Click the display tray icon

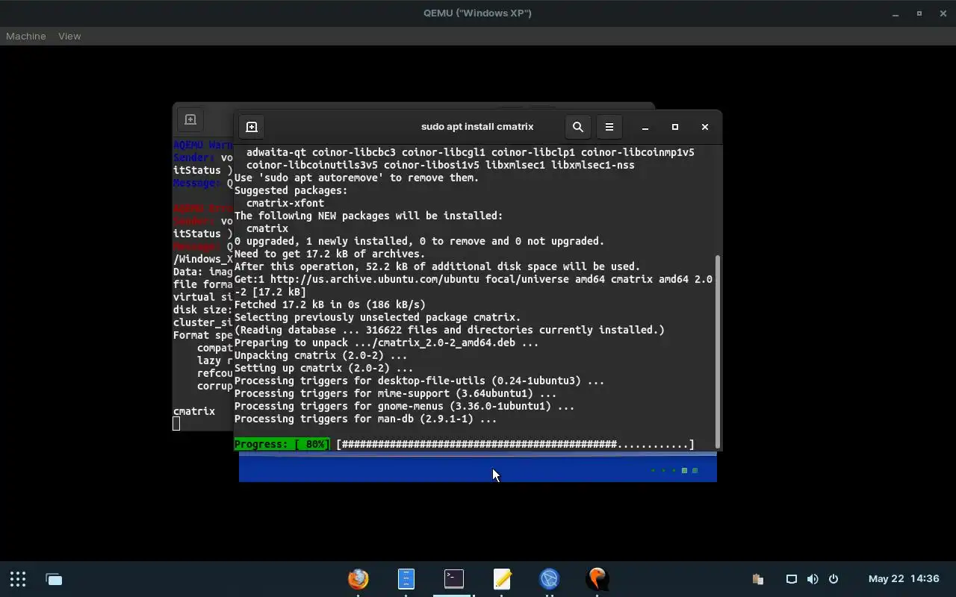click(x=792, y=579)
